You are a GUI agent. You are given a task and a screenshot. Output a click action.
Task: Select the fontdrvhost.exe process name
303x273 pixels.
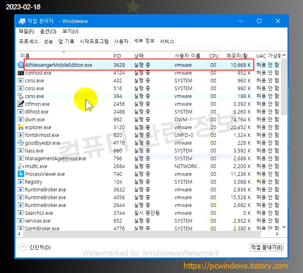(x=42, y=135)
